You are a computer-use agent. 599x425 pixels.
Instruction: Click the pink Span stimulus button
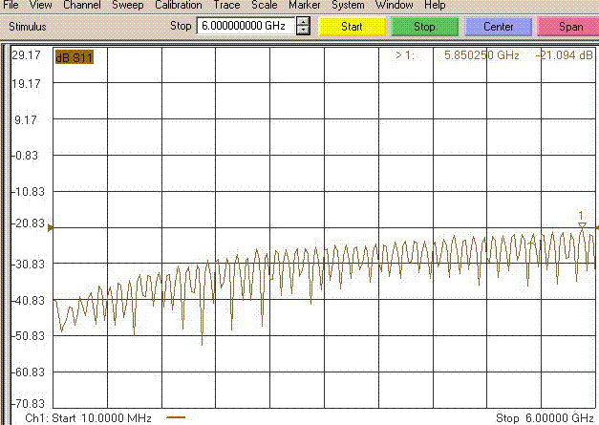(x=569, y=27)
